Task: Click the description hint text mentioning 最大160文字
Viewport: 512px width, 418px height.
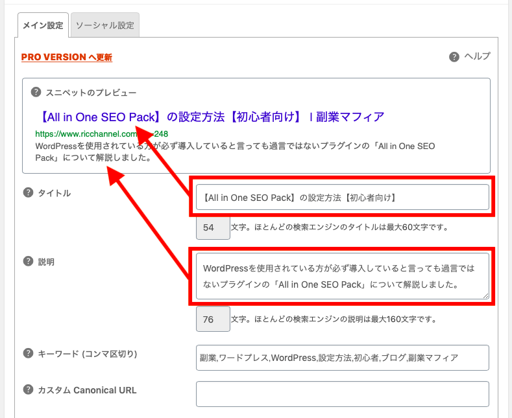Action: (334, 319)
